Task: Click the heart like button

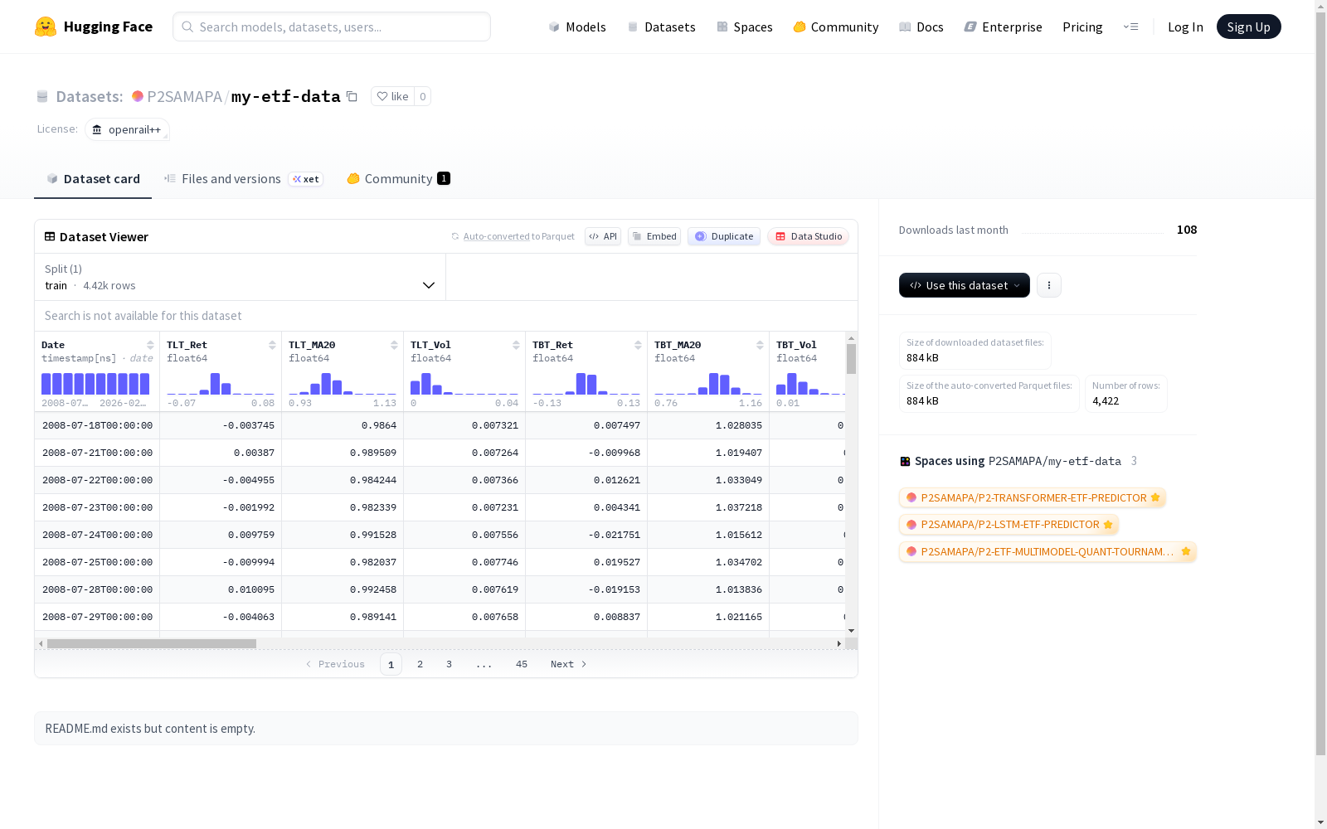Action: pos(392,96)
